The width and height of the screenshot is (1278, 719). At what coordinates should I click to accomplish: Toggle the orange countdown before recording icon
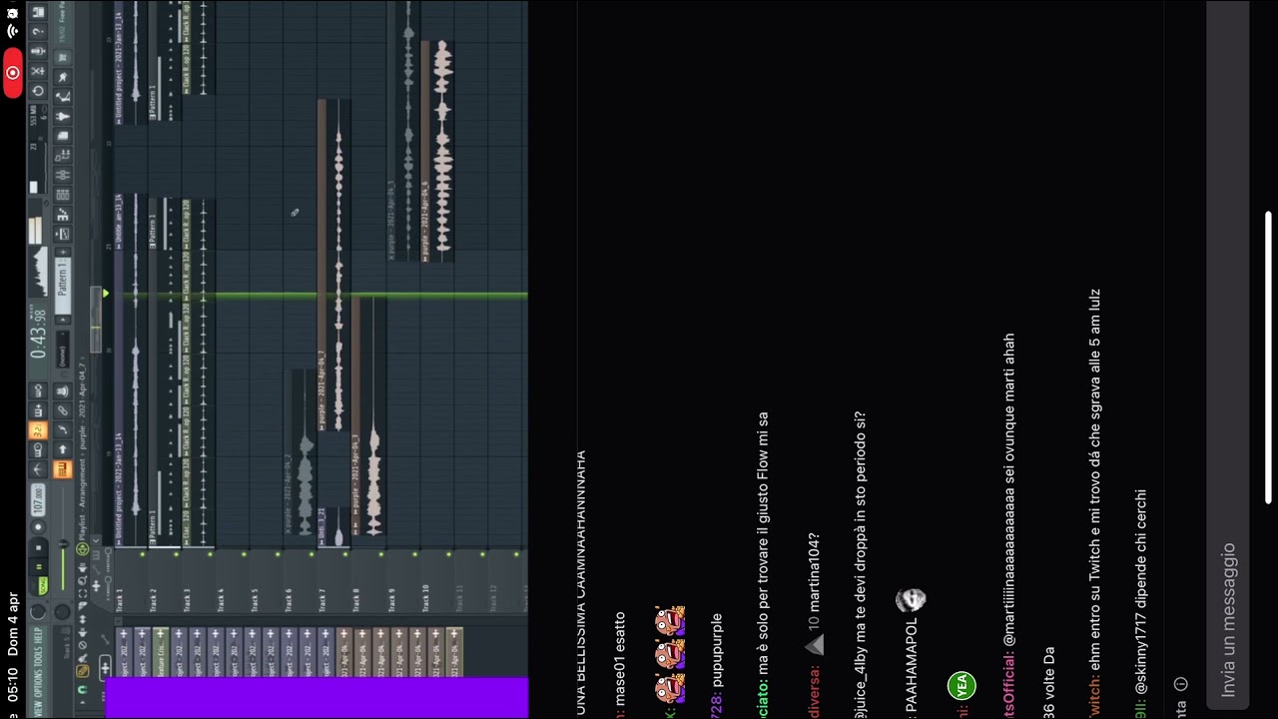[x=38, y=430]
